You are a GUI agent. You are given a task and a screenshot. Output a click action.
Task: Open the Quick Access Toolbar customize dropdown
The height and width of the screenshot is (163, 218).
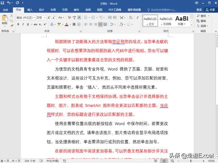point(23,3)
